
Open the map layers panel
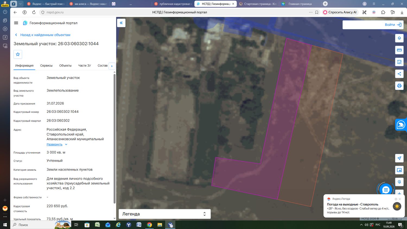point(399,38)
